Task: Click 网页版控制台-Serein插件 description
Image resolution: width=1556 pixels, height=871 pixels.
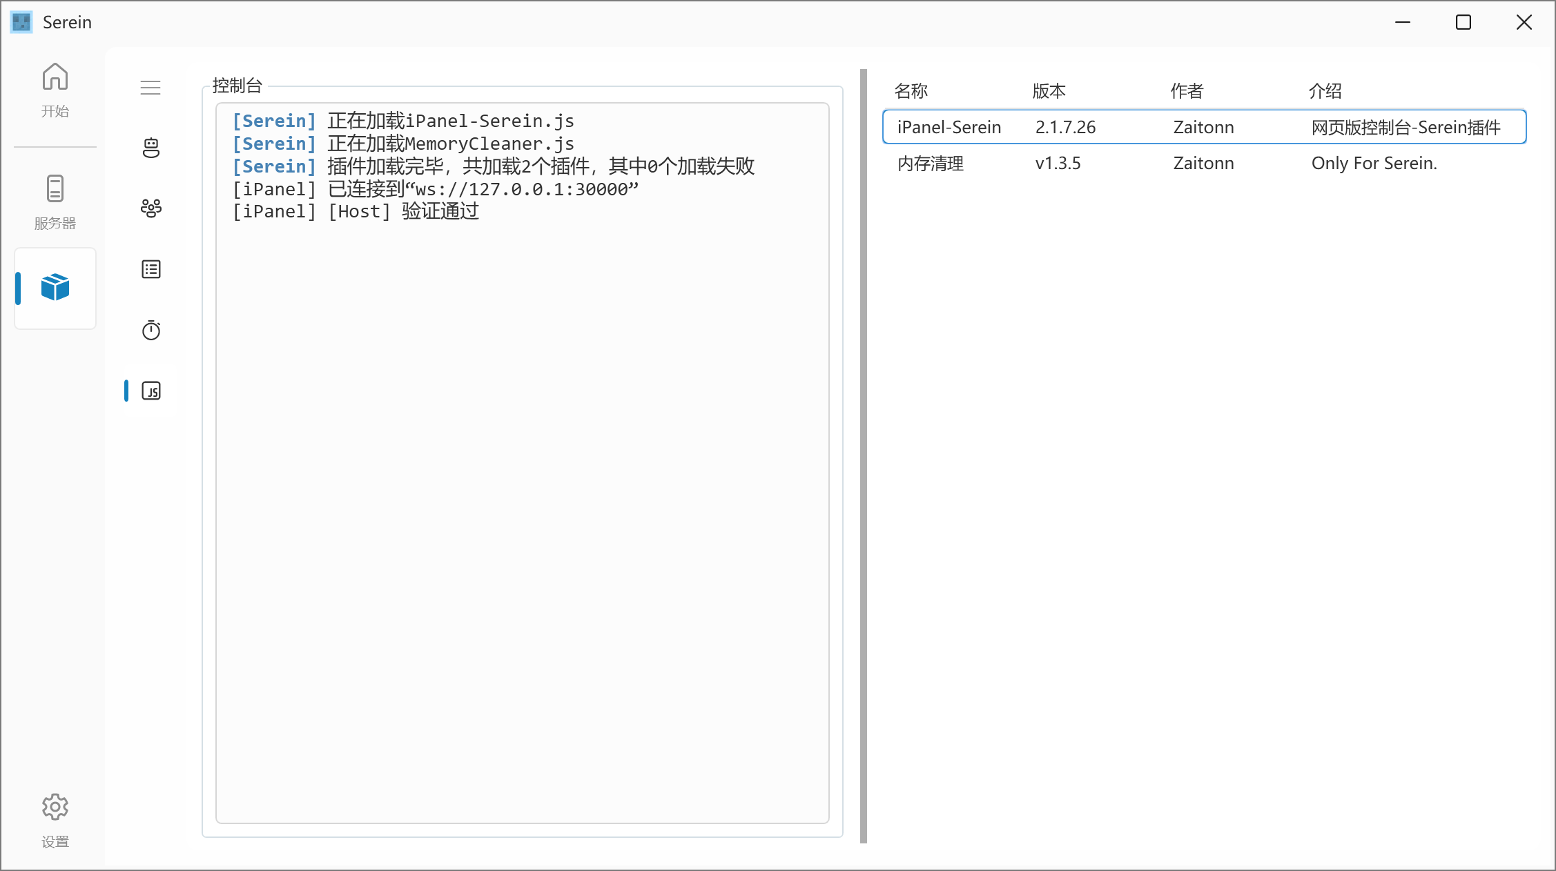Action: point(1406,127)
